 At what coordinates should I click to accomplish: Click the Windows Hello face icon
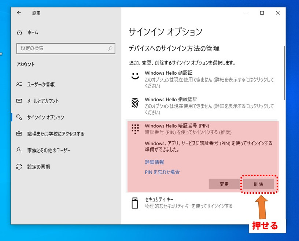135,76
